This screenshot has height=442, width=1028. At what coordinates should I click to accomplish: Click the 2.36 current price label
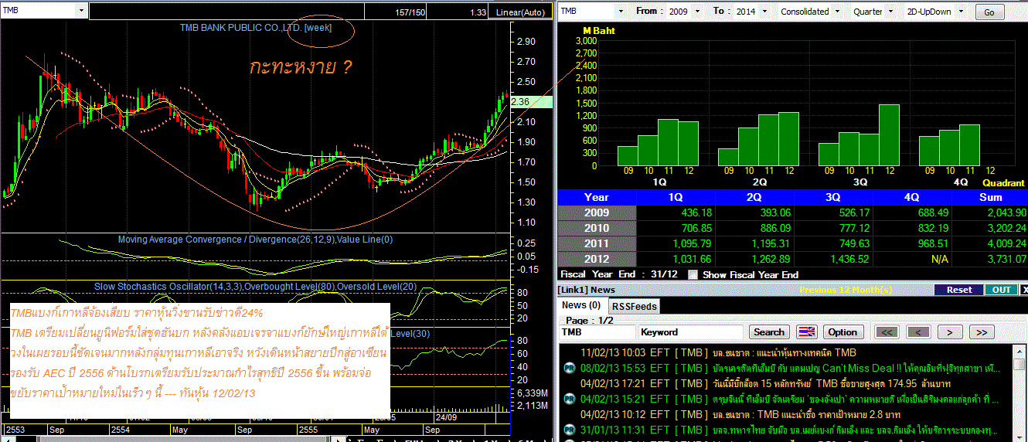pos(531,101)
